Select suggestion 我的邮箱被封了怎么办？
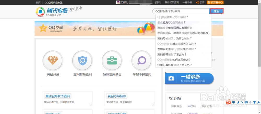 183,54
